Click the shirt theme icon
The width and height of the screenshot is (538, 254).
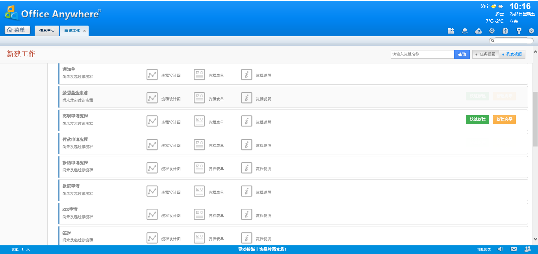coord(505,31)
